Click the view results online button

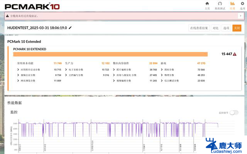[199, 28]
